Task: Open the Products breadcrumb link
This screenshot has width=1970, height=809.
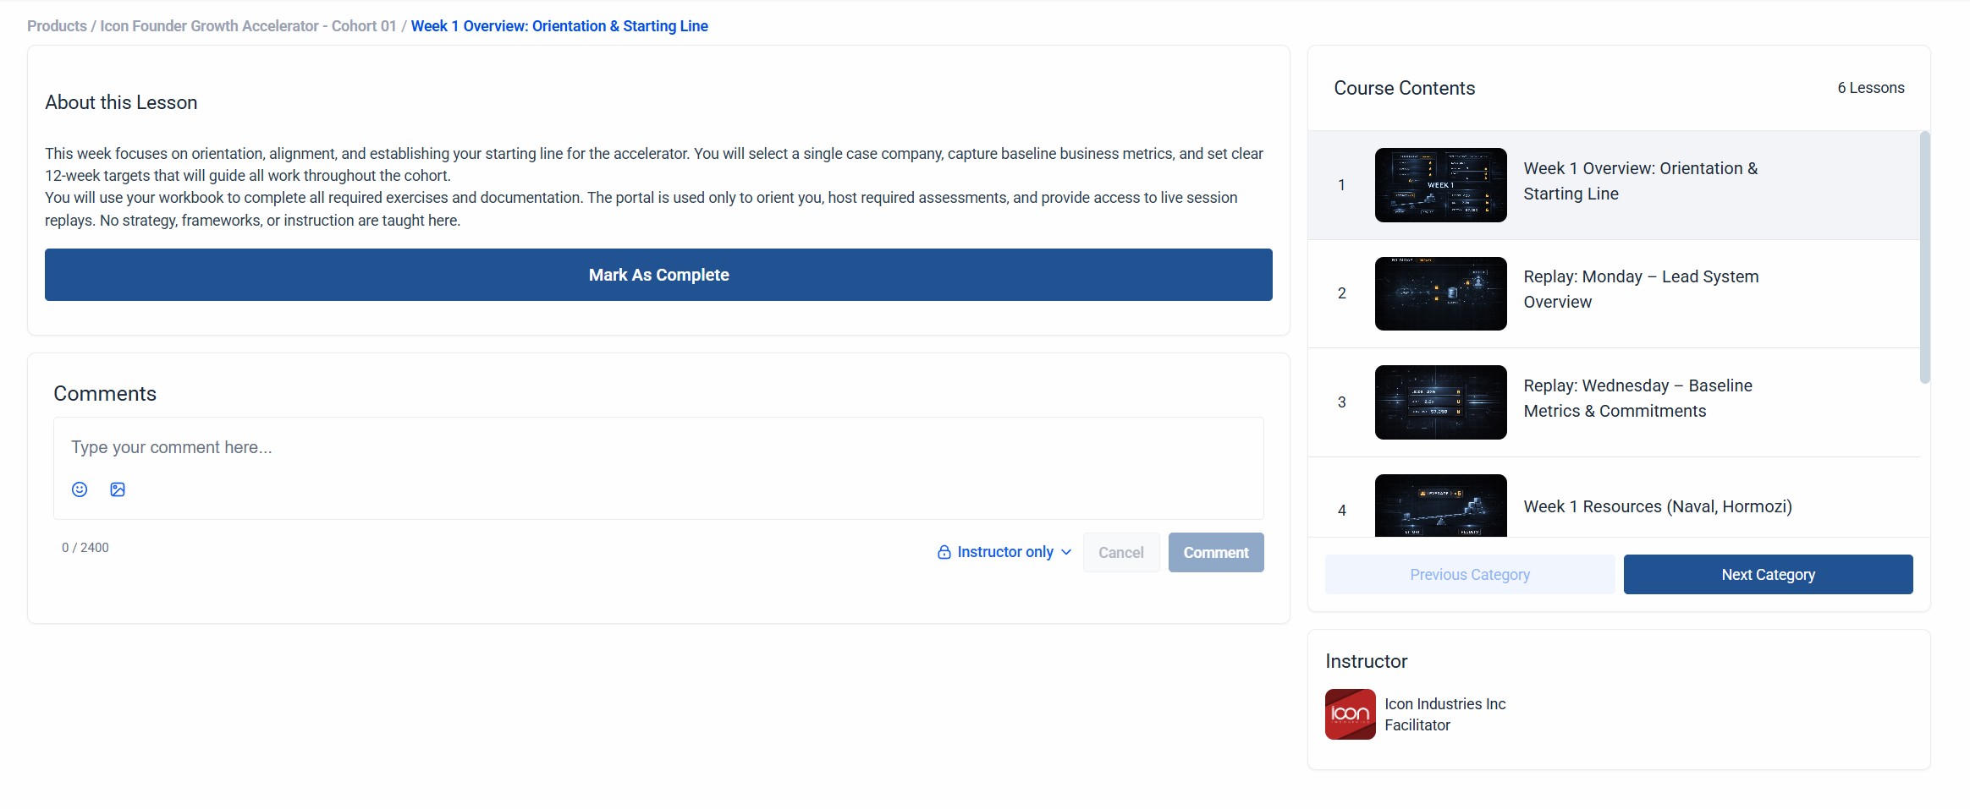Action: coord(57,26)
